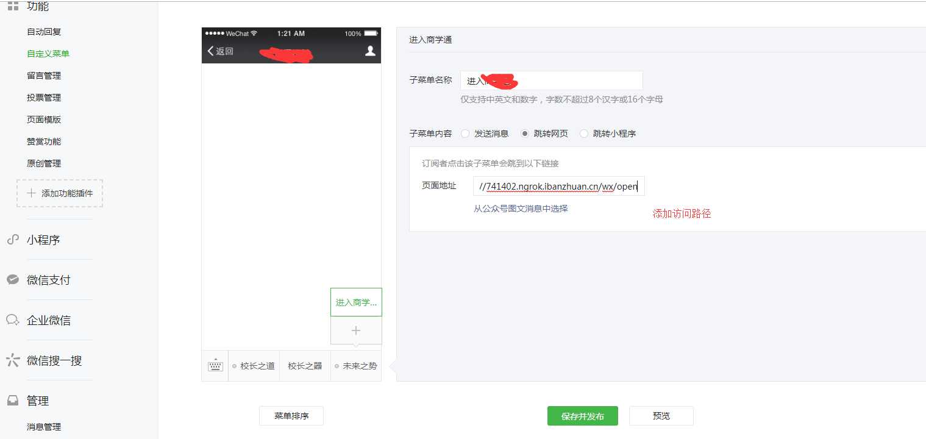Select the 发送消息 radio option
The width and height of the screenshot is (926, 439).
pyautogui.click(x=465, y=134)
